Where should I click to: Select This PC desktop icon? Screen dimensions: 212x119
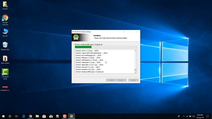(x=5, y=33)
